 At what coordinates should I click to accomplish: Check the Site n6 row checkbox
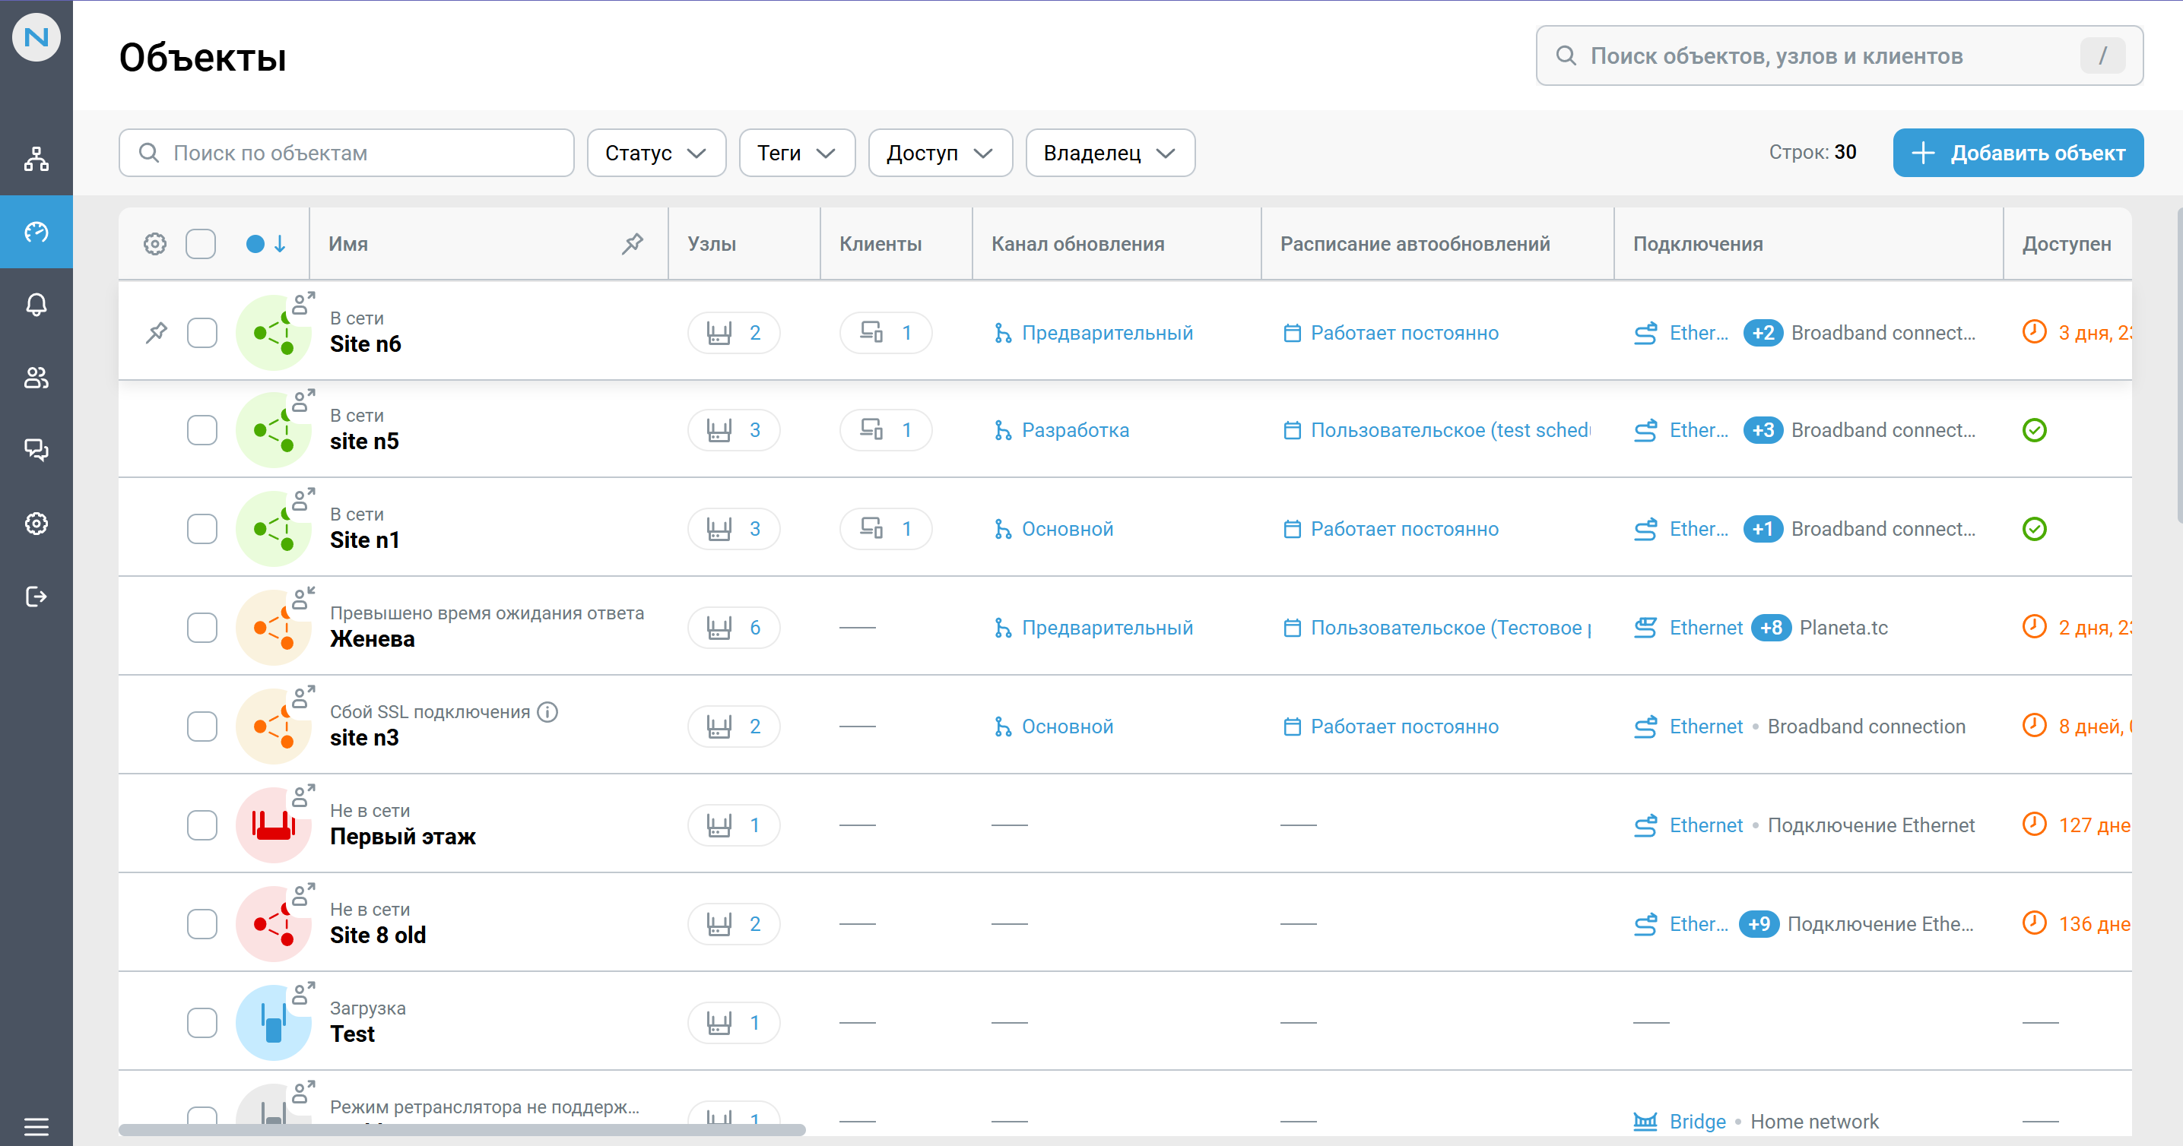click(201, 333)
